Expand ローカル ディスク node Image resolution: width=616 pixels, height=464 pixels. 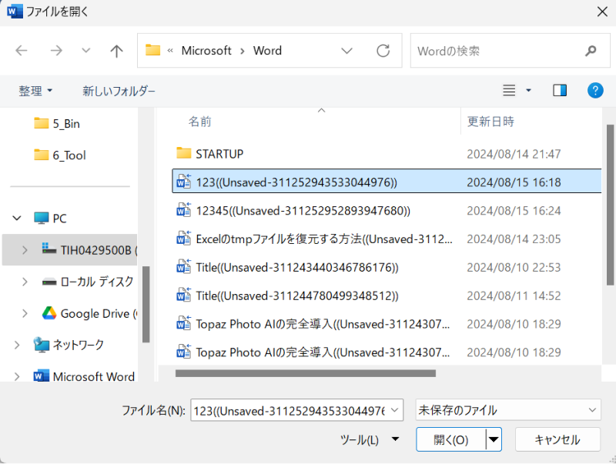pos(25,282)
